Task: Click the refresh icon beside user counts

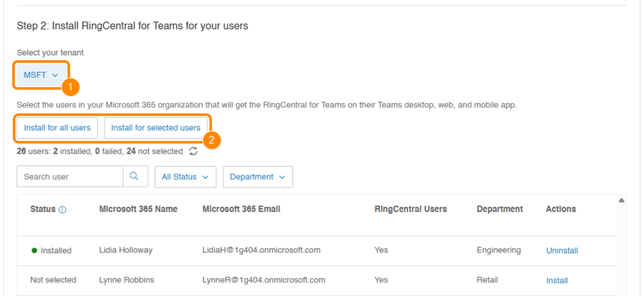Action: [x=193, y=151]
